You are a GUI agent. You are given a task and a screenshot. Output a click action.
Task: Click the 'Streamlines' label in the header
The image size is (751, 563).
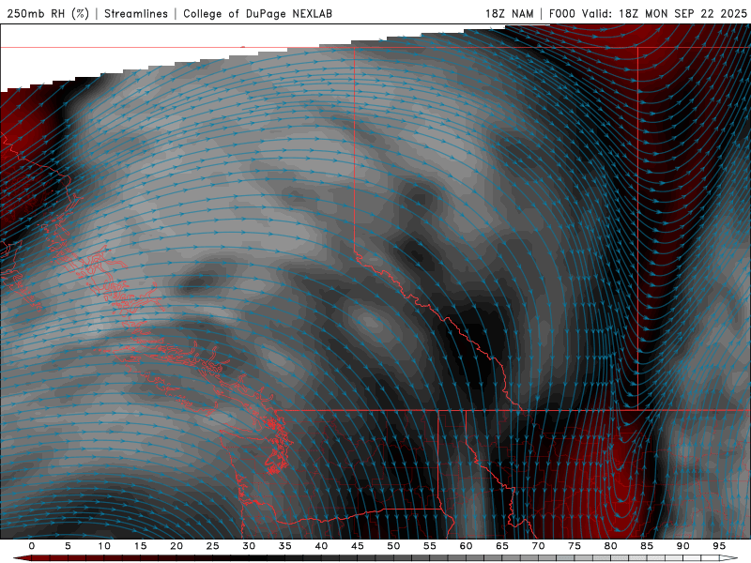pos(136,13)
